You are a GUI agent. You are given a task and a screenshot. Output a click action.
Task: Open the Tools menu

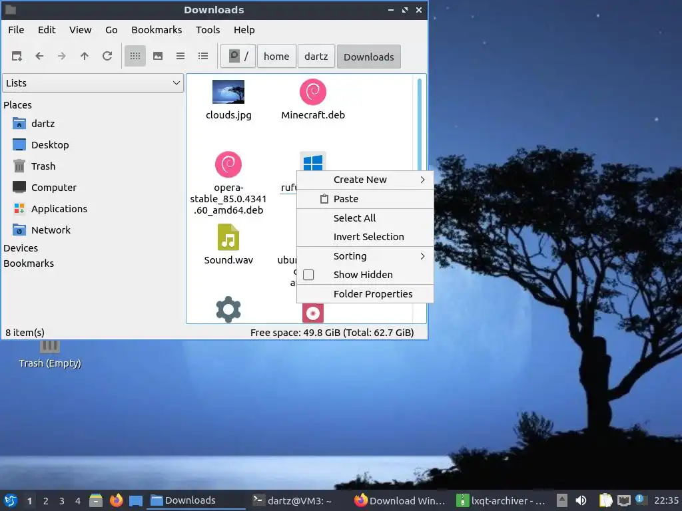208,30
